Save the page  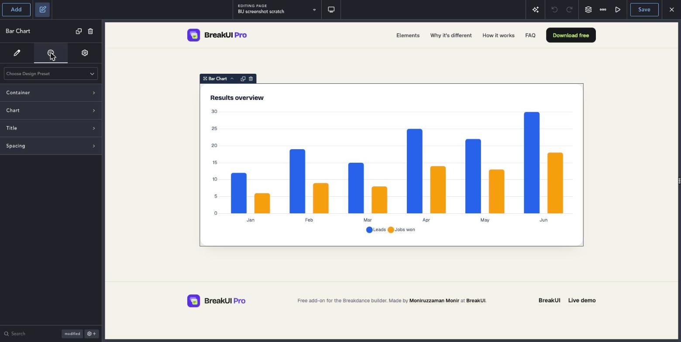[644, 10]
